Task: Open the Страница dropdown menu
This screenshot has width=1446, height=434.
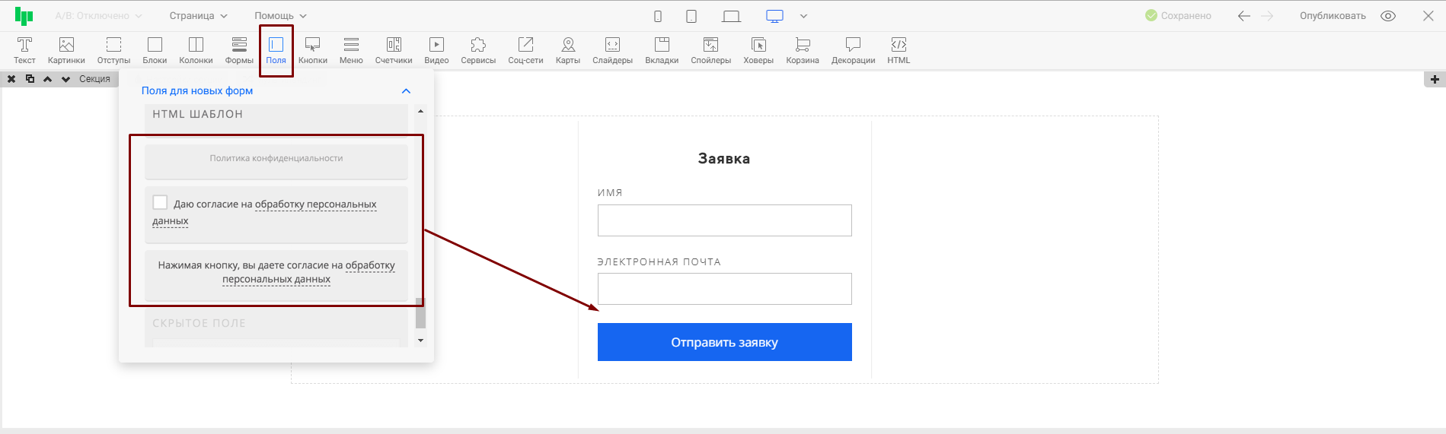Action: coord(198,16)
